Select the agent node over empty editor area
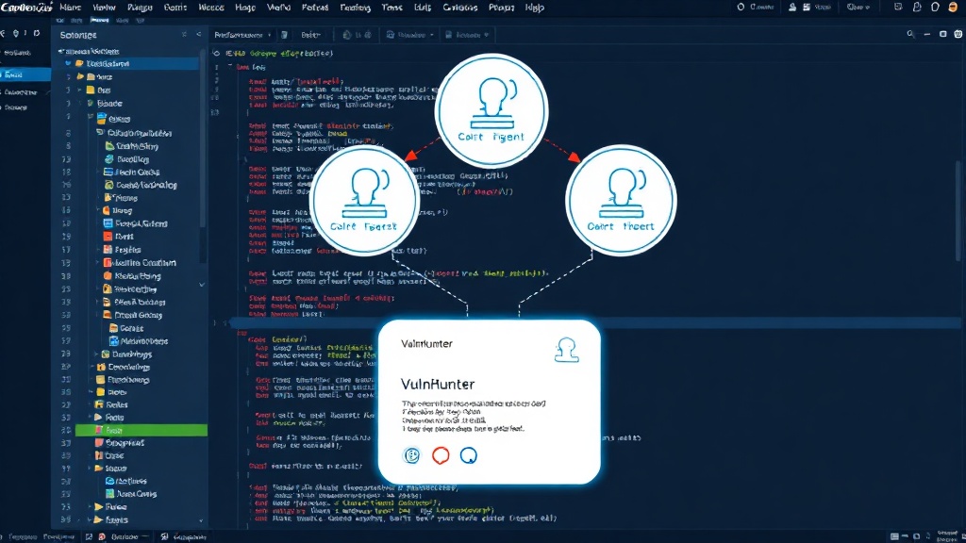This screenshot has width=966, height=543. tap(621, 201)
